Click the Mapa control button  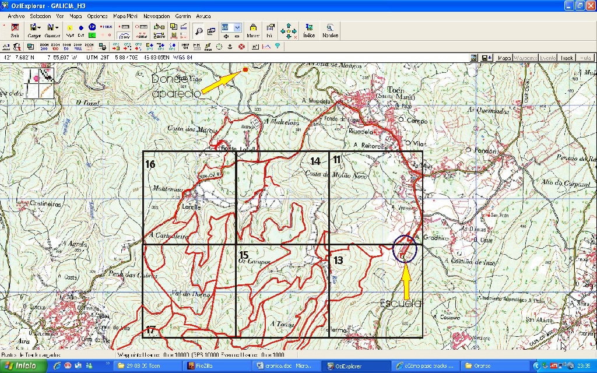(504, 58)
